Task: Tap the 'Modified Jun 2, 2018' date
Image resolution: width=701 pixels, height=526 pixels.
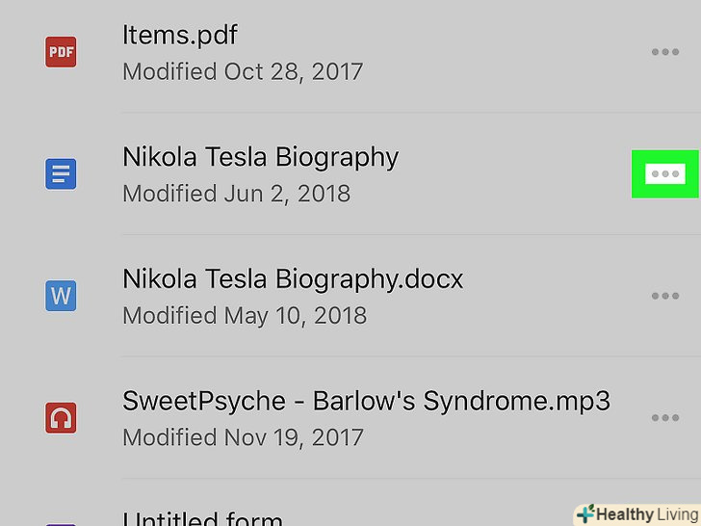Action: click(x=236, y=194)
